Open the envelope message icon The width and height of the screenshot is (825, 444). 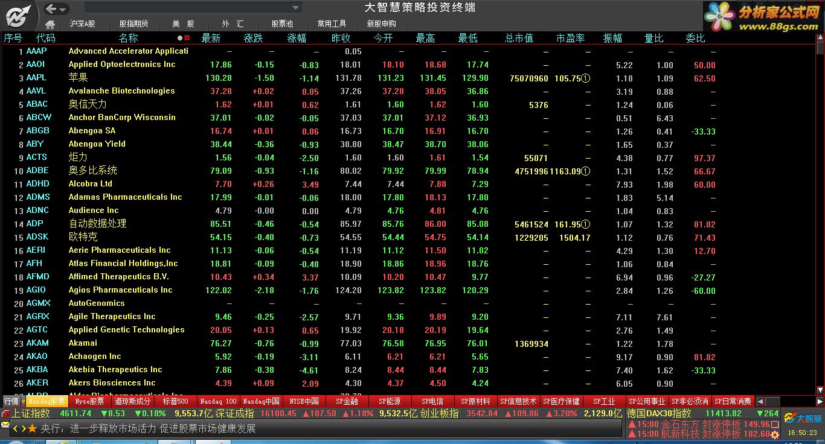coord(5,426)
